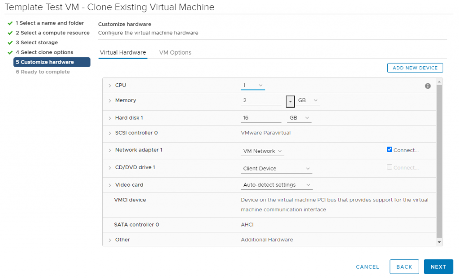This screenshot has height=278, width=459.
Task: Enable the Connect checkbox for Network adapter 1
Action: pos(390,149)
